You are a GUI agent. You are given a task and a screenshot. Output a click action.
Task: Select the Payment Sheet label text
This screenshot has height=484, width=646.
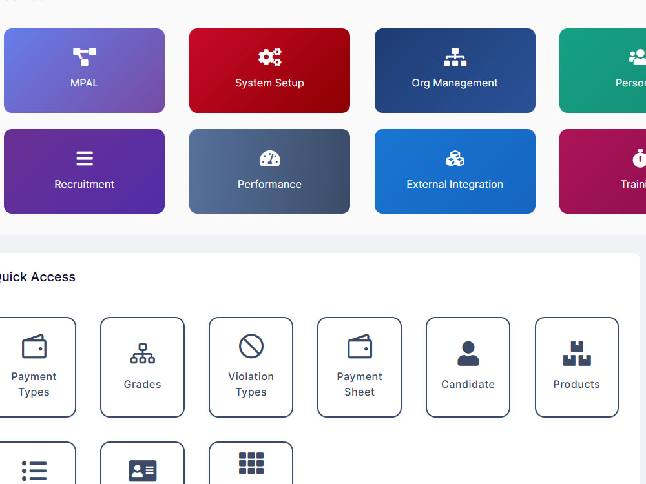(x=360, y=384)
